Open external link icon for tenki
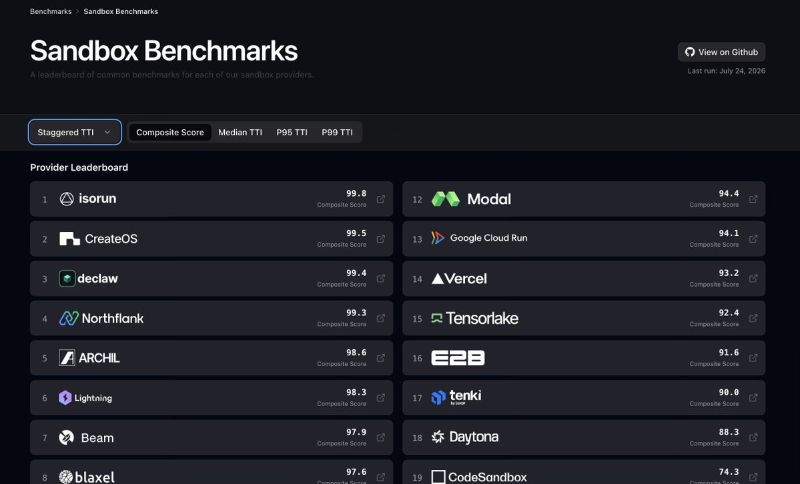Viewport: 800px width, 484px height. [753, 398]
